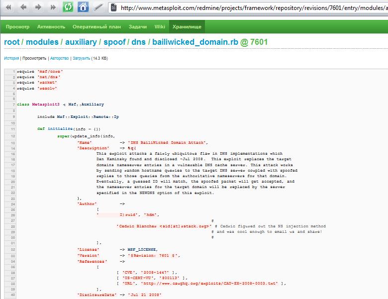Click class name Metasploit3
Viewport: 388px width, 299px height.
point(46,104)
